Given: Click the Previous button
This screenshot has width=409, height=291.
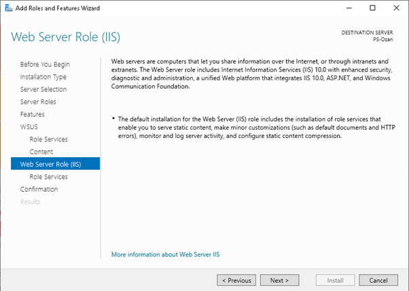Looking at the screenshot, I should (x=237, y=280).
